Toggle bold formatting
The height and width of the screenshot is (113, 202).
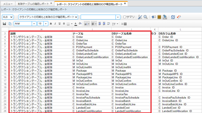(x=51, y=24)
